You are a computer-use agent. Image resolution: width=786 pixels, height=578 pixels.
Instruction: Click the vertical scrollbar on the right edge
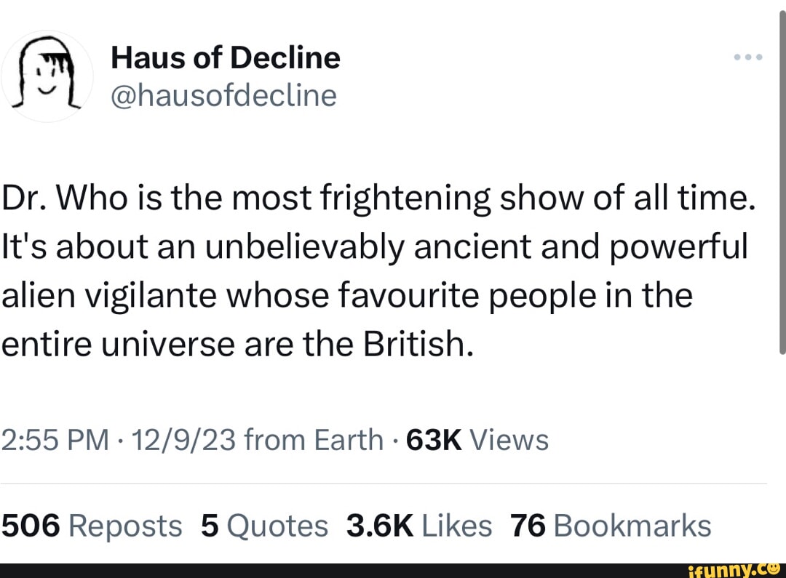(x=781, y=182)
